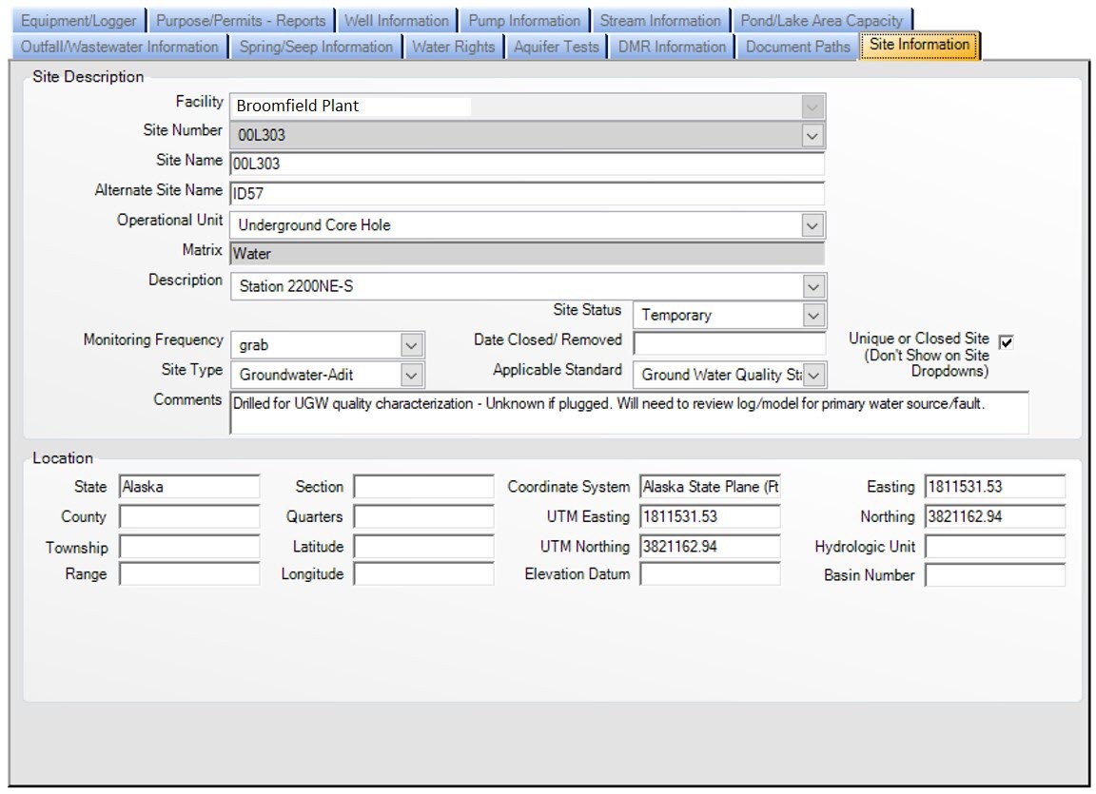The width and height of the screenshot is (1096, 794).
Task: Open the Equipment/Logger tab
Action: [x=78, y=20]
